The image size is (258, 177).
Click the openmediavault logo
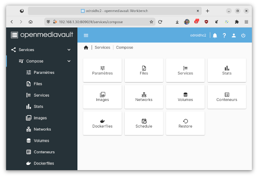(x=42, y=35)
